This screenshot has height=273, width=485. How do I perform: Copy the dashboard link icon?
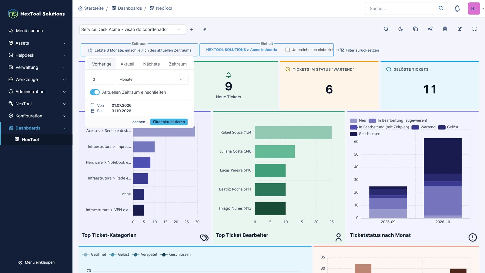(204, 29)
